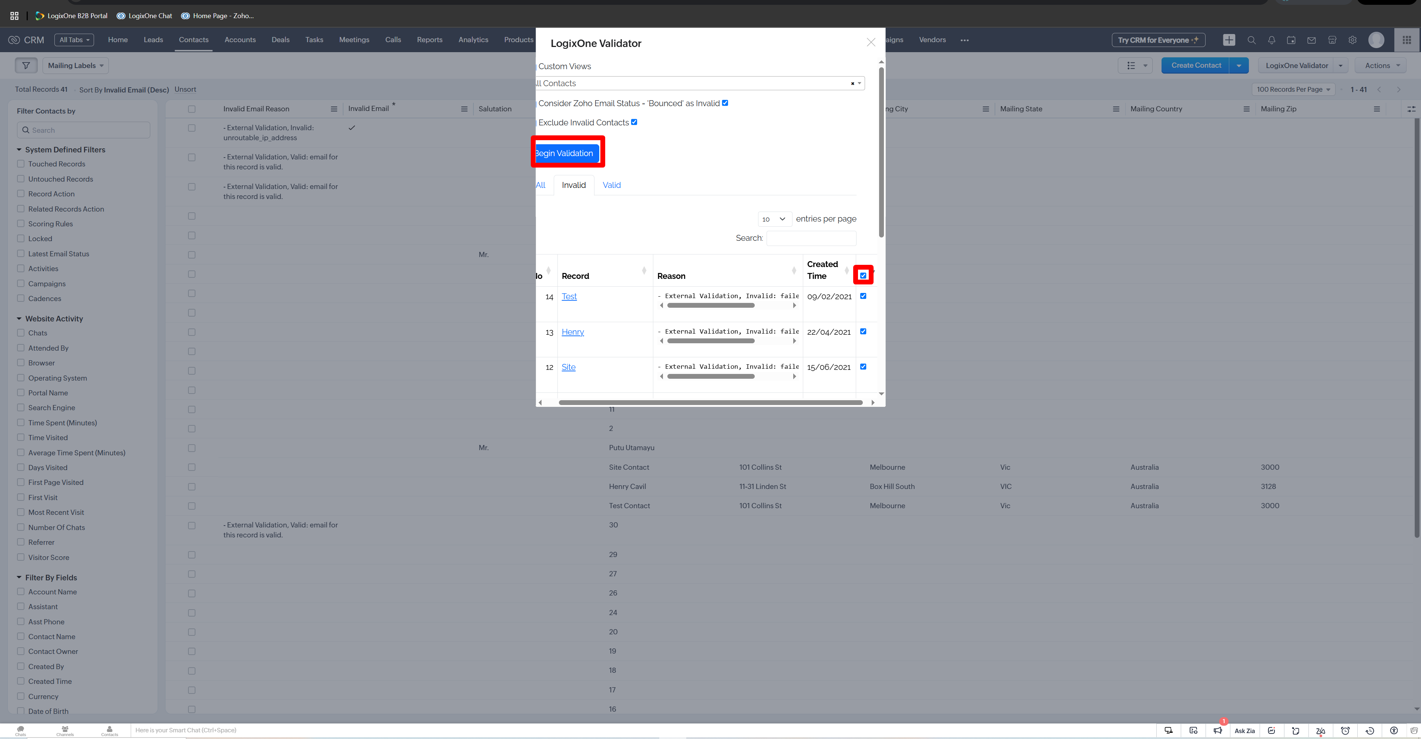Click the Begin Validation button
Viewport: 1421px width, 739px height.
(x=567, y=153)
